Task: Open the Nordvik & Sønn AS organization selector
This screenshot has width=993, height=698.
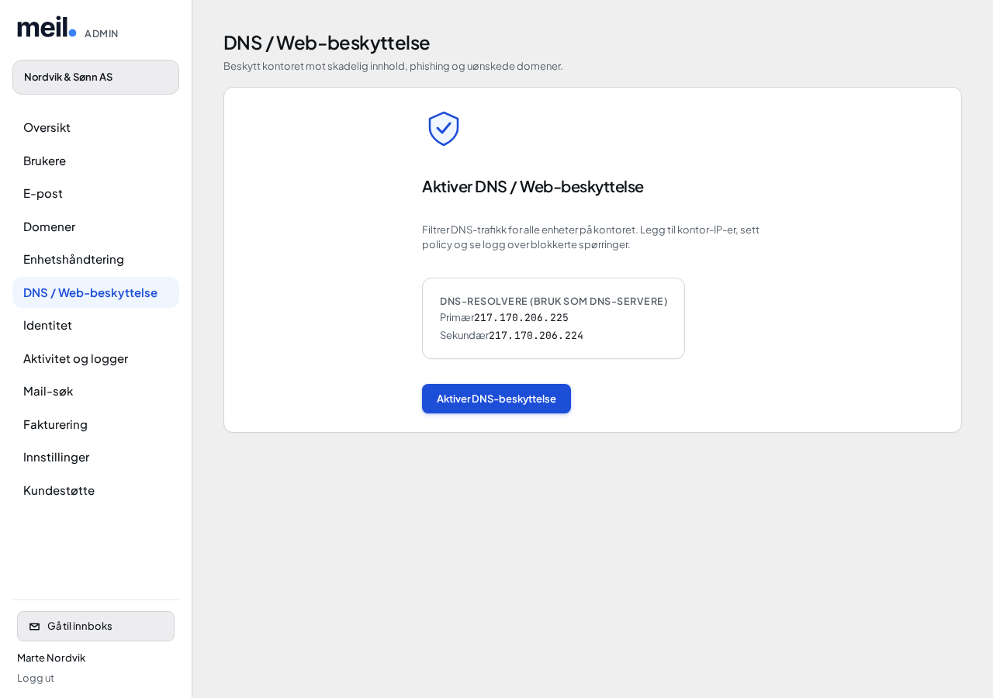Action: point(95,78)
